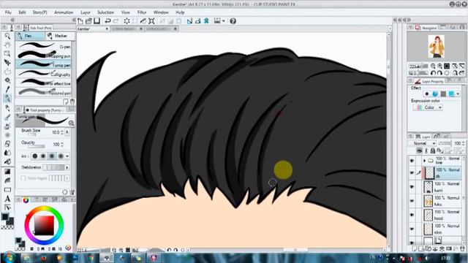Image resolution: width=468 pixels, height=263 pixels.
Task: Open the Animation menu
Action: (64, 12)
